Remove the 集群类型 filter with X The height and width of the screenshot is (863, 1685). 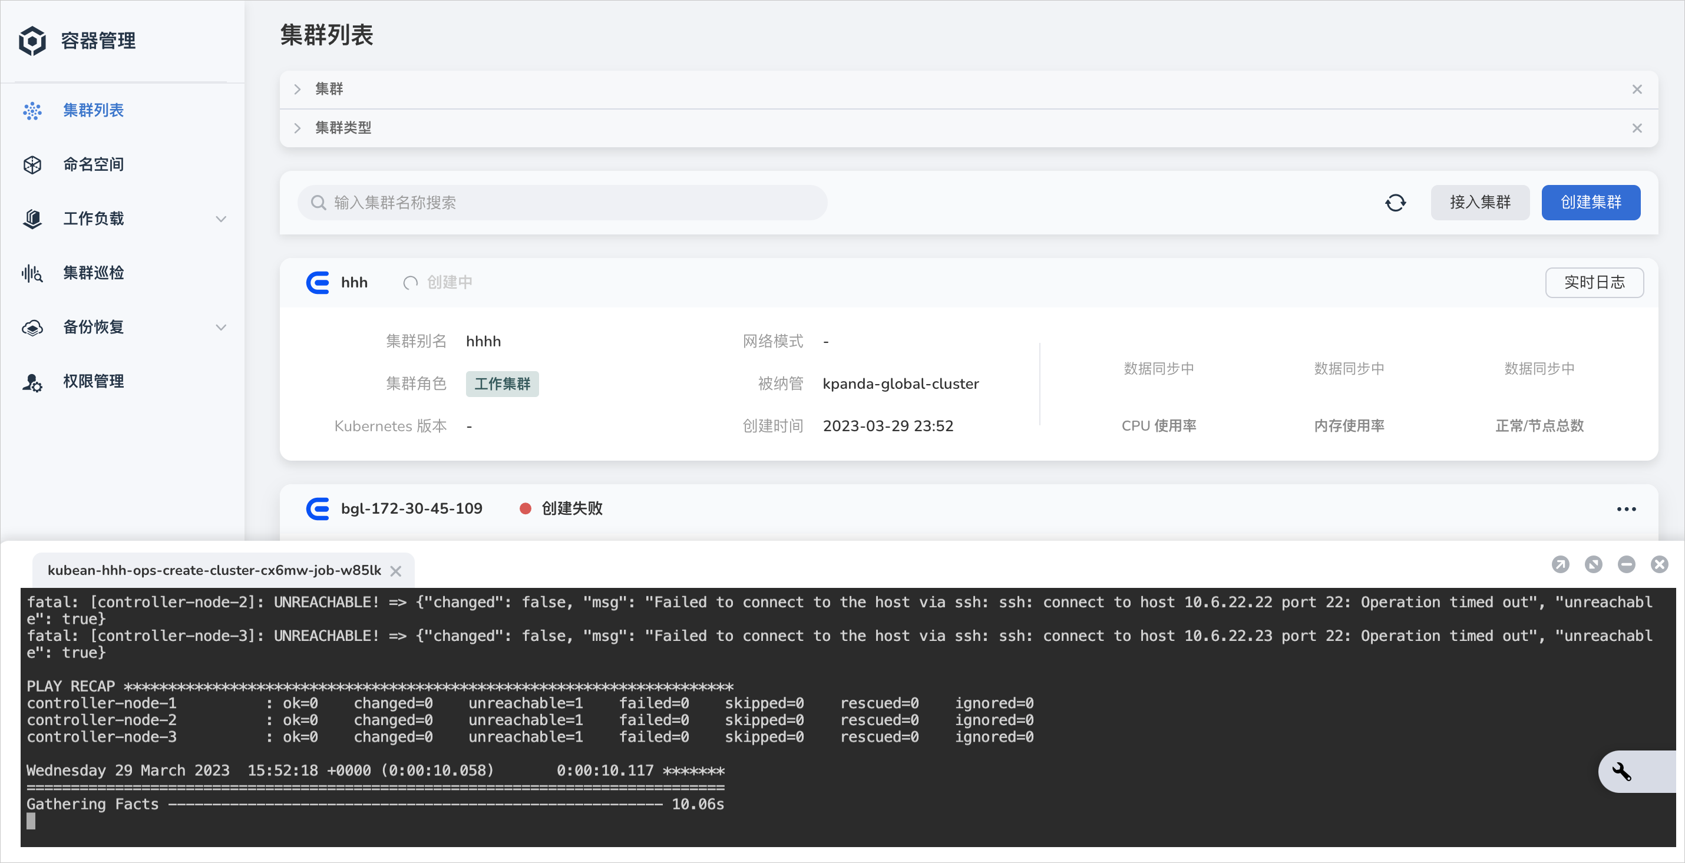[1637, 128]
